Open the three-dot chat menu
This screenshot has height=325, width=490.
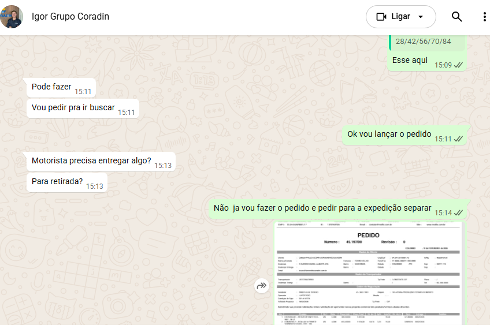click(x=484, y=17)
